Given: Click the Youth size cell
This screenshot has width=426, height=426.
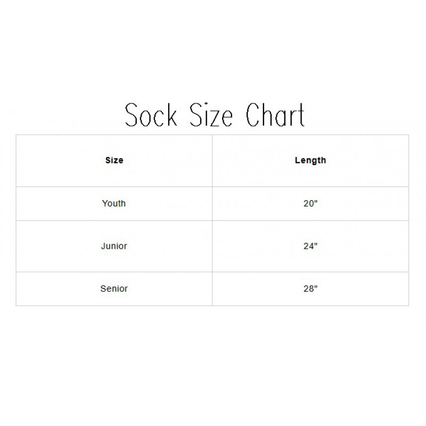Looking at the screenshot, I should (x=114, y=203).
